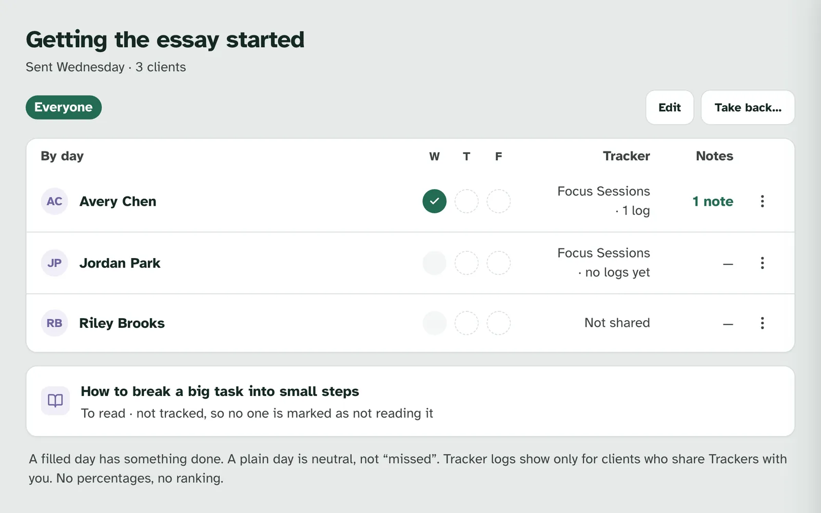Click the name Riley Brooks
Viewport: 821px width, 513px height.
pos(122,323)
